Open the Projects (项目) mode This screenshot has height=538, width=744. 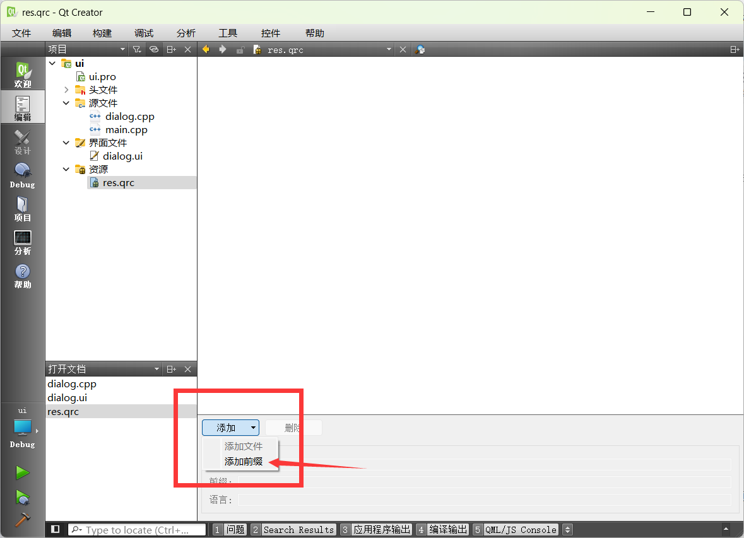pos(22,209)
